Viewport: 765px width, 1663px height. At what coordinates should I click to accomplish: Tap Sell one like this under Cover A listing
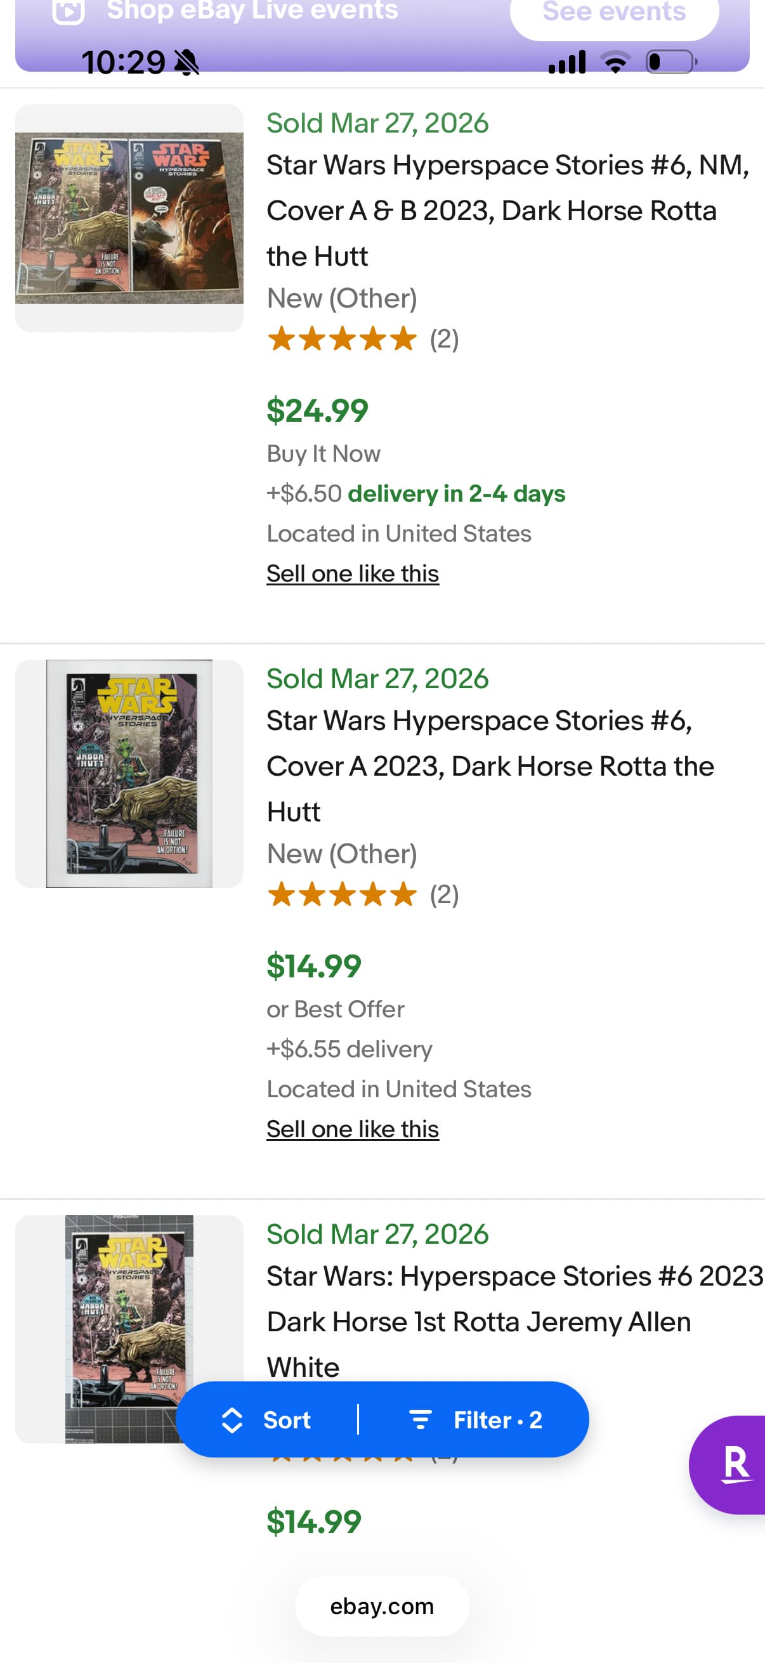(353, 1129)
